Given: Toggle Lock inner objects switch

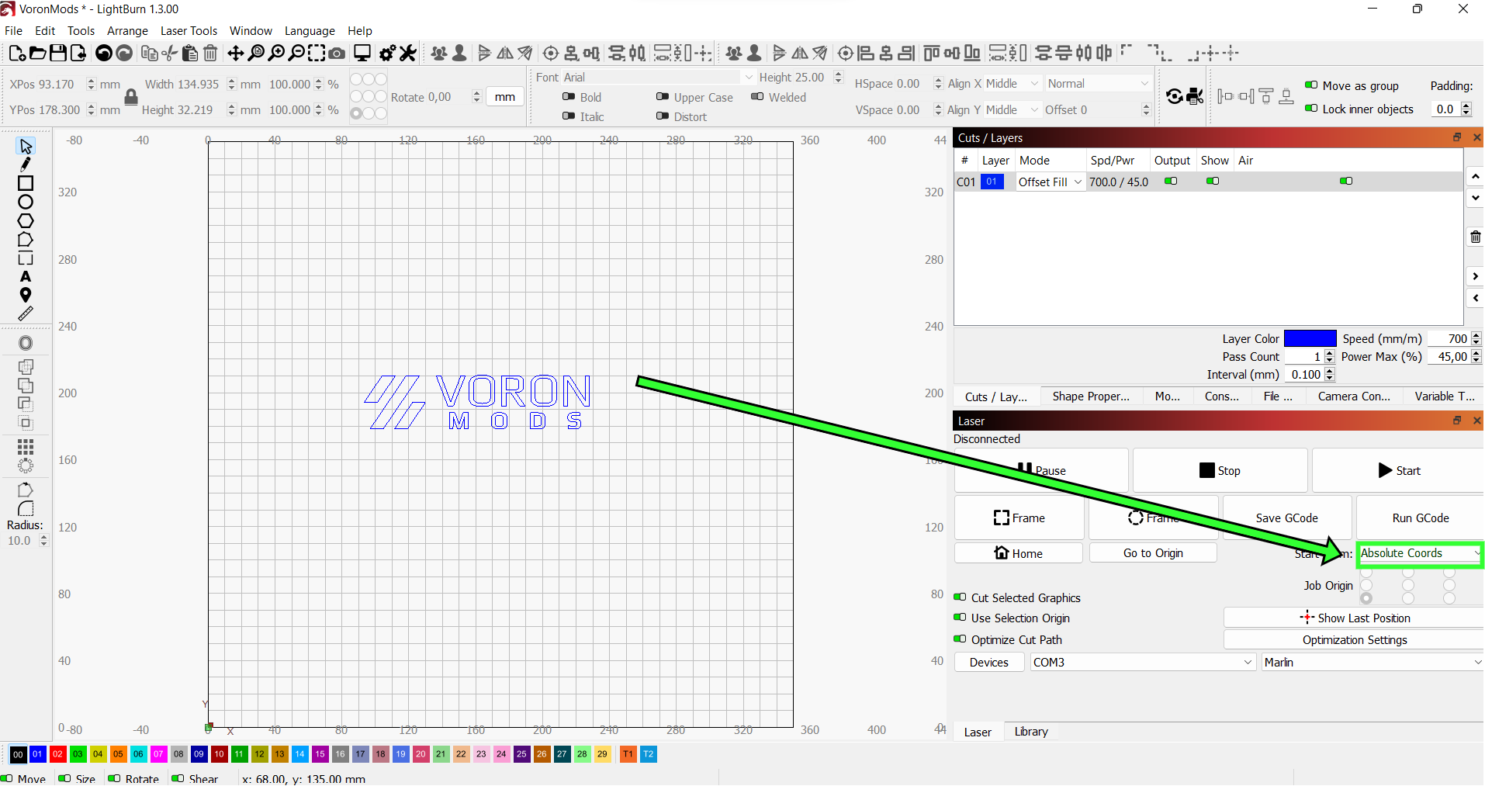Looking at the screenshot, I should click(x=1311, y=109).
